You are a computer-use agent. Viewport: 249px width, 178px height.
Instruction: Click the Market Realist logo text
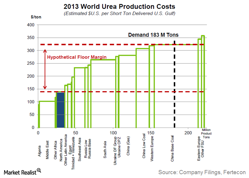click(19, 171)
